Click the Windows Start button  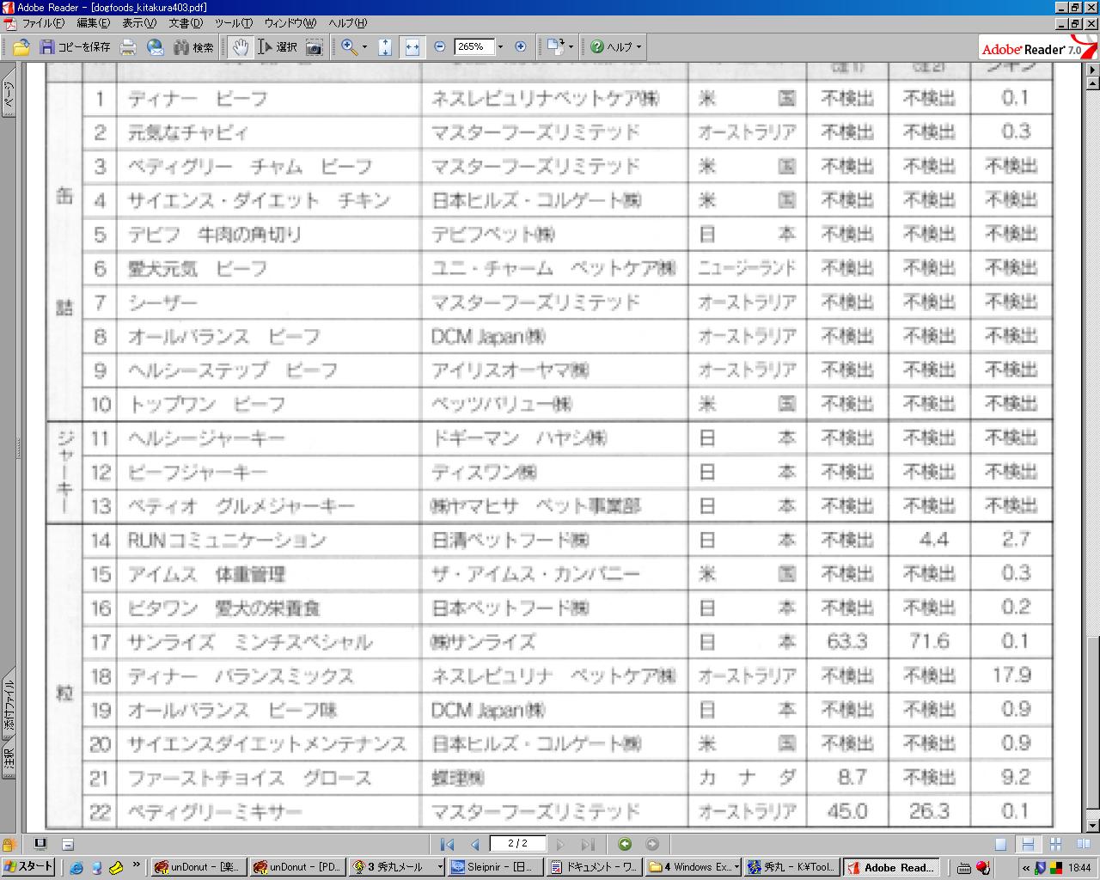29,867
